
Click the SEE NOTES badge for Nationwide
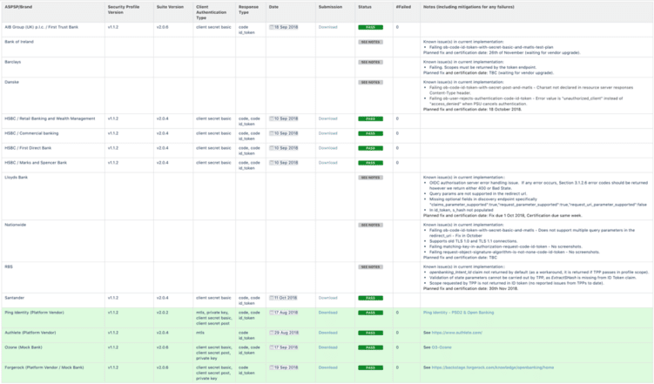click(370, 226)
